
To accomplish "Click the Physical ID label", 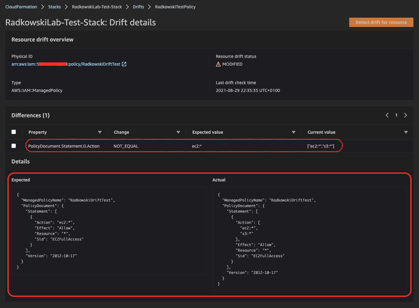I will coord(22,56).
